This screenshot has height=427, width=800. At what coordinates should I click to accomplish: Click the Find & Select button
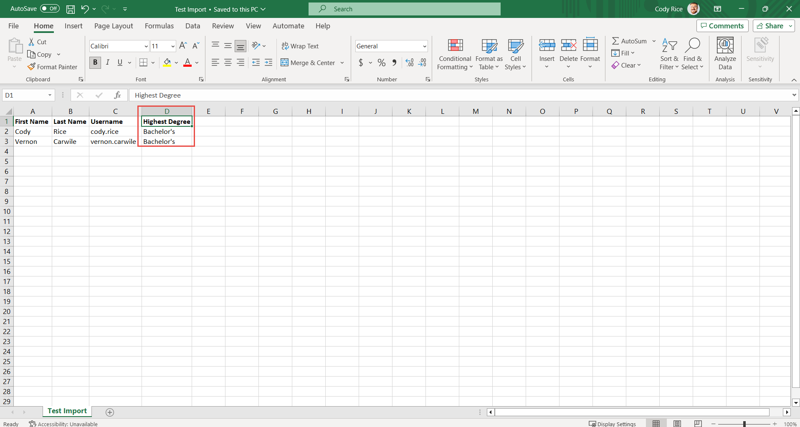pos(692,54)
